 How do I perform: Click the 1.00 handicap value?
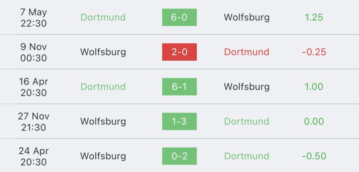click(314, 87)
